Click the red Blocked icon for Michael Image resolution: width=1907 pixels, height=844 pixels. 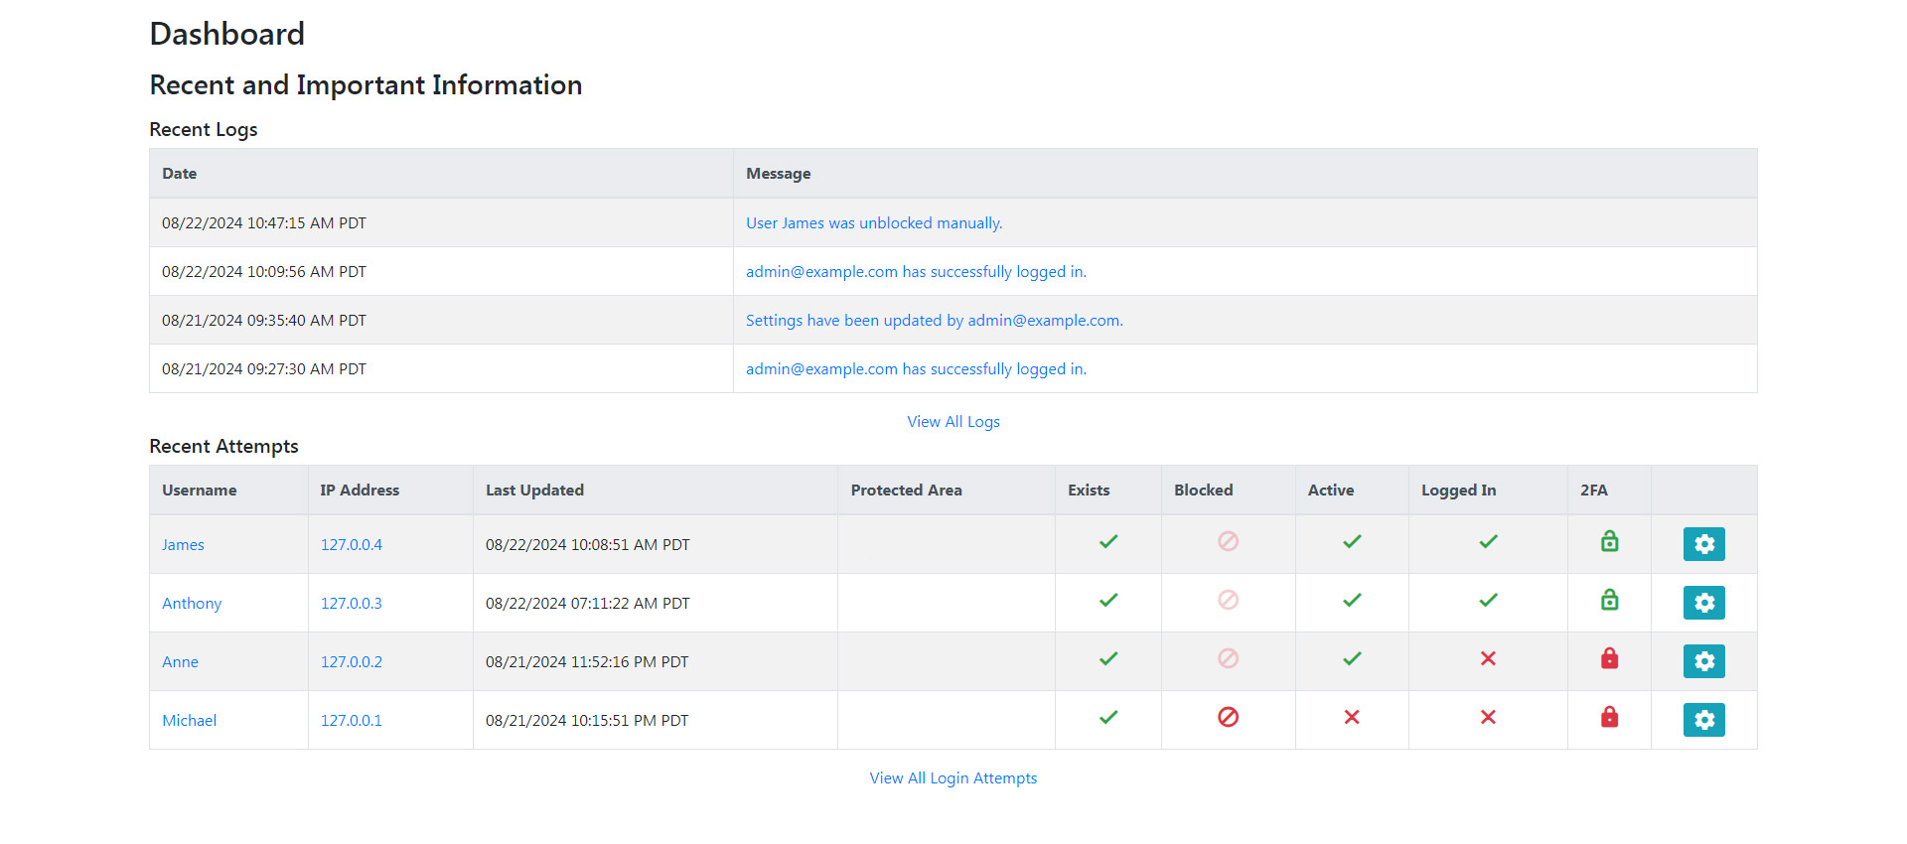(x=1228, y=717)
